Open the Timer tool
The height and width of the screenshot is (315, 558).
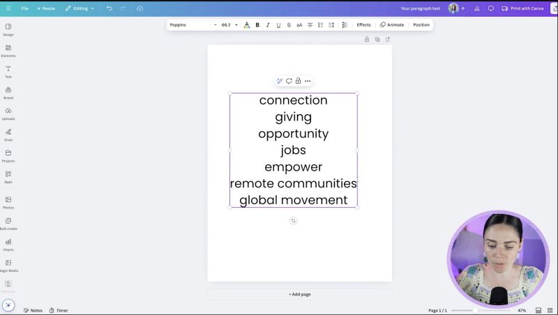[59, 310]
